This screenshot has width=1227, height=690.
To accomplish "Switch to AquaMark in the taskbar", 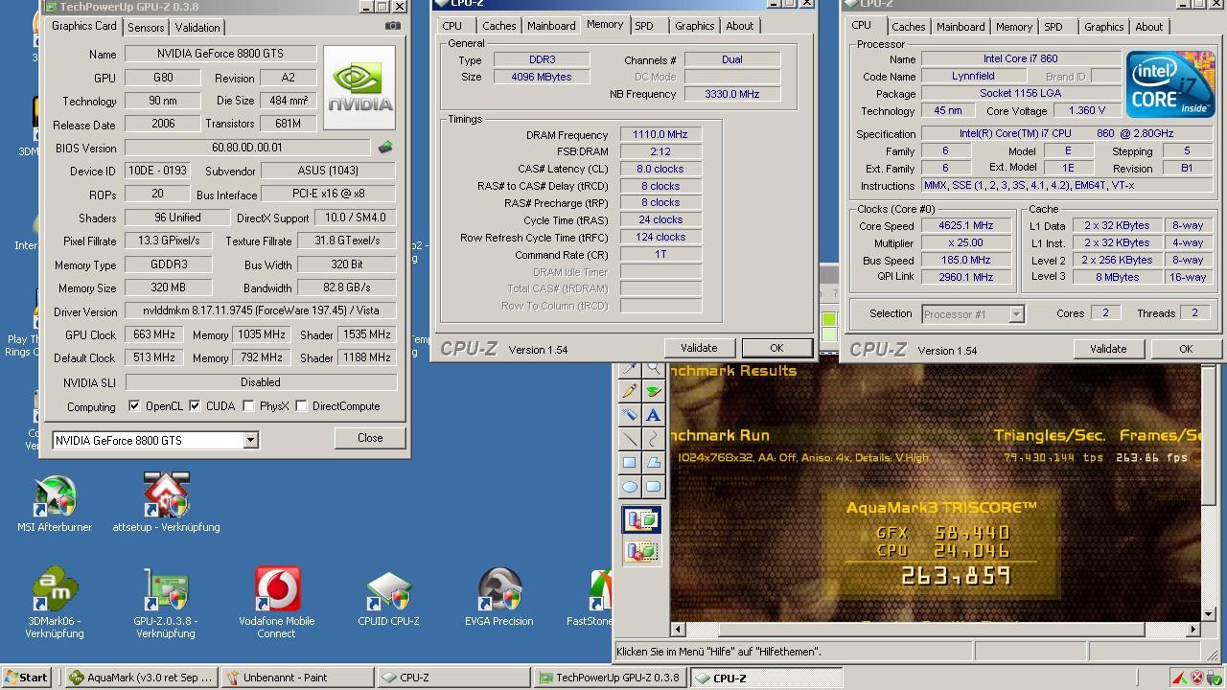I will (142, 678).
